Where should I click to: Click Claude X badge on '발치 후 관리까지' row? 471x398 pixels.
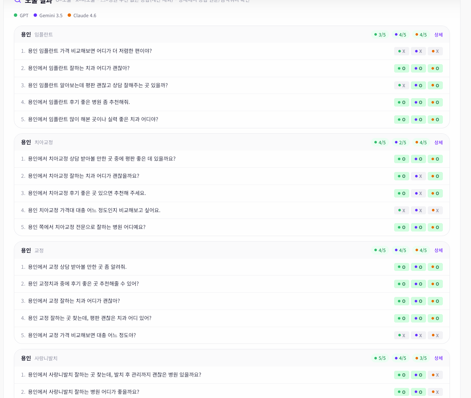pyautogui.click(x=435, y=375)
